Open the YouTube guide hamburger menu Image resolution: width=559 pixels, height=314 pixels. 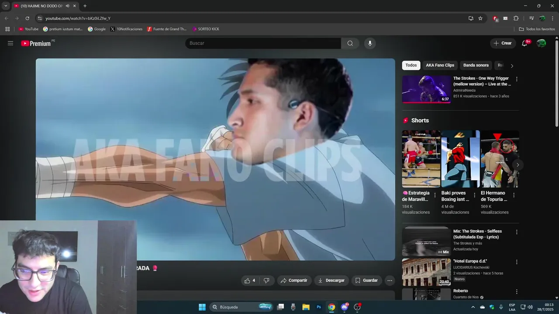10,43
